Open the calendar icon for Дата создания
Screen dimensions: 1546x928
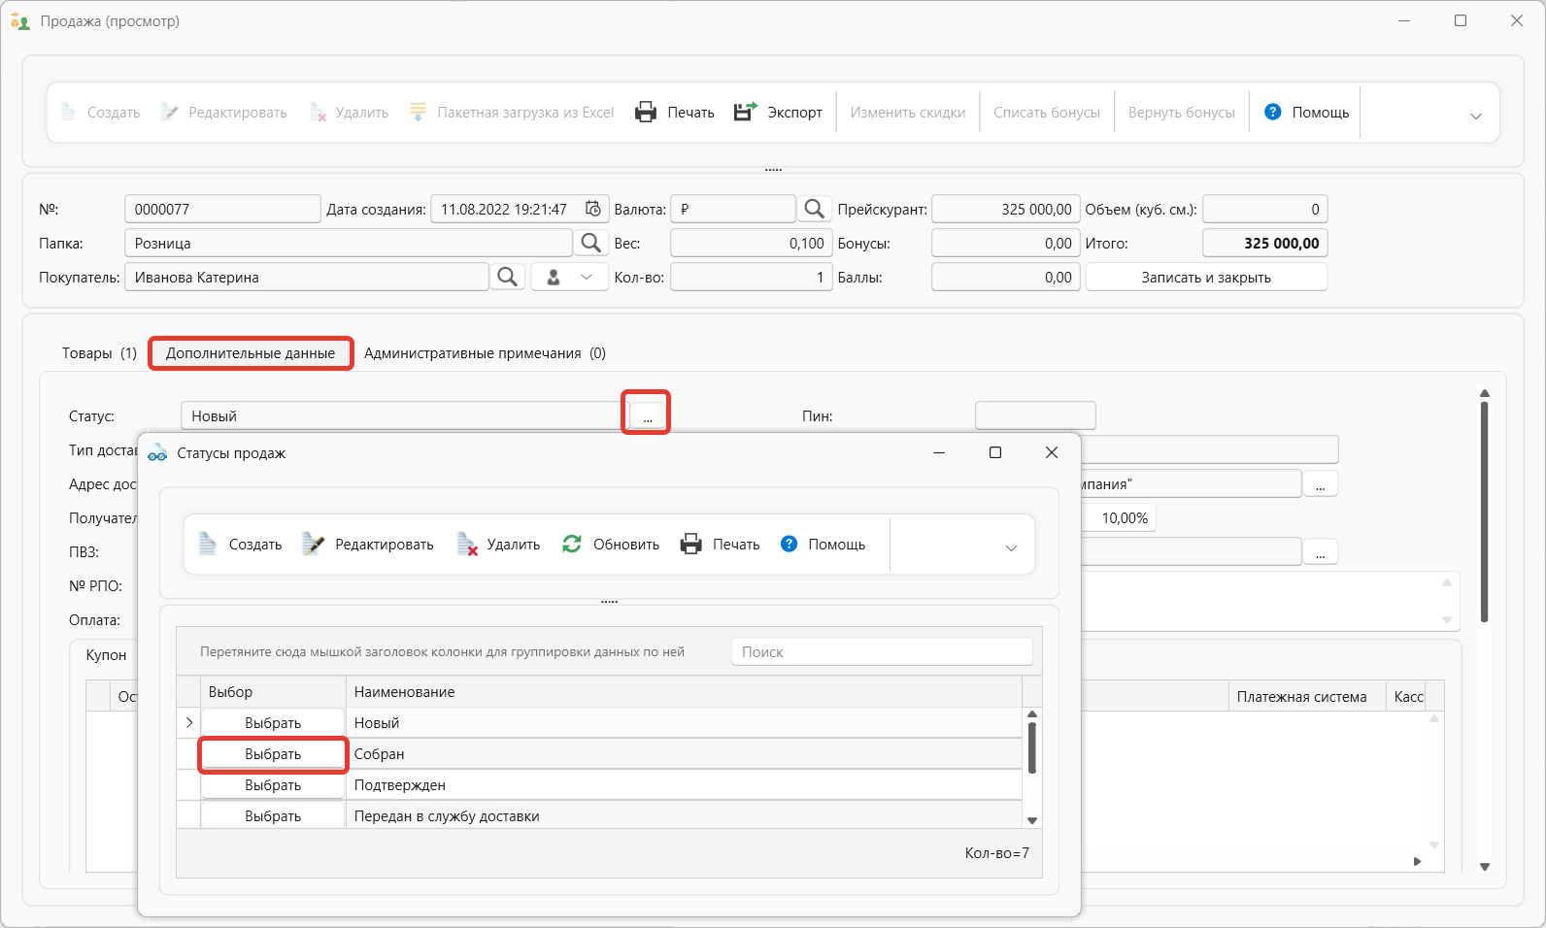click(x=593, y=209)
